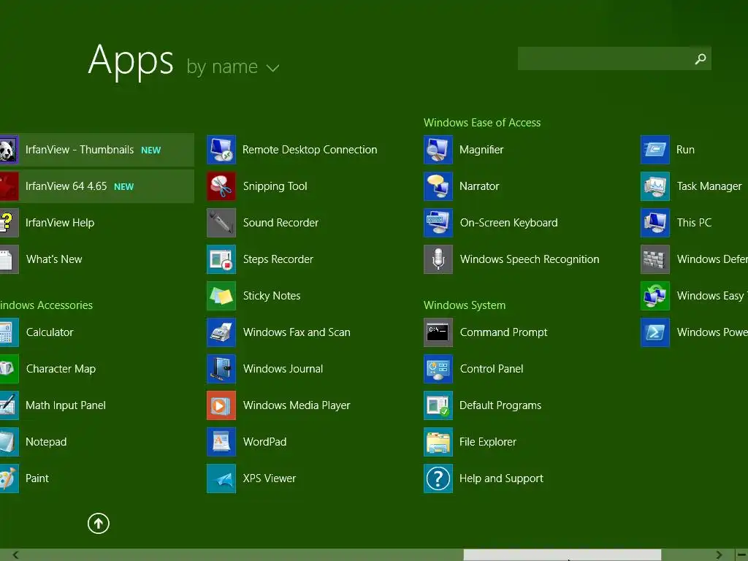The height and width of the screenshot is (561, 748).
Task: Click the "Command Prompt" text label
Action: tap(503, 332)
